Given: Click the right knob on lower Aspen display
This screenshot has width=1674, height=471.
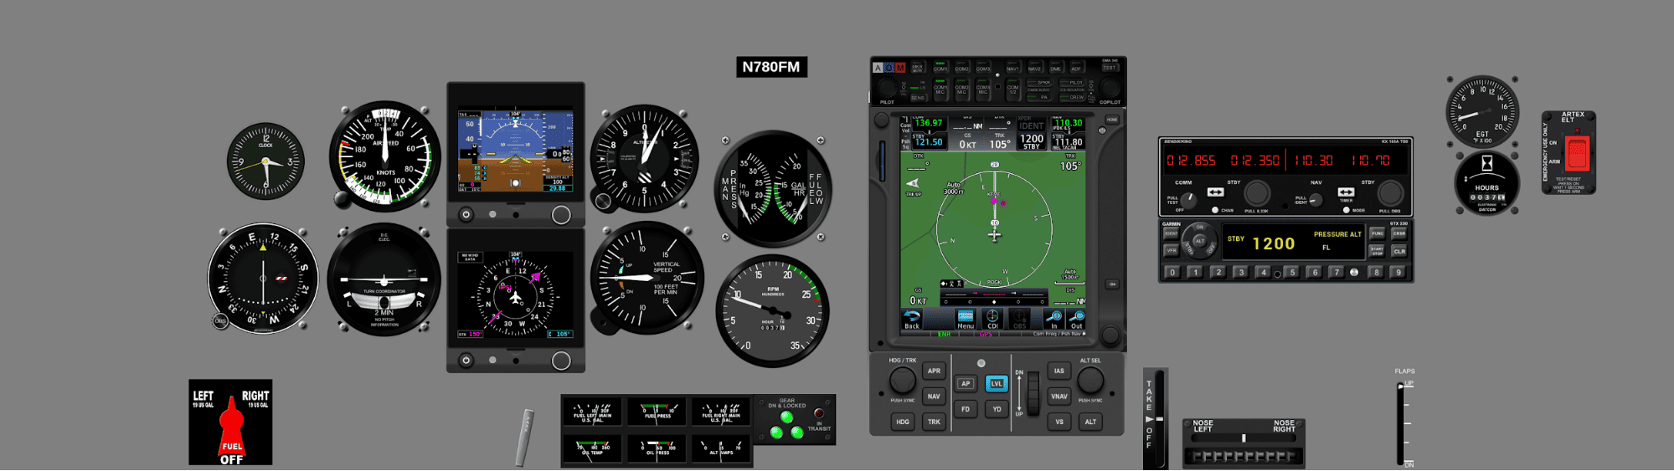Looking at the screenshot, I should pos(561,361).
